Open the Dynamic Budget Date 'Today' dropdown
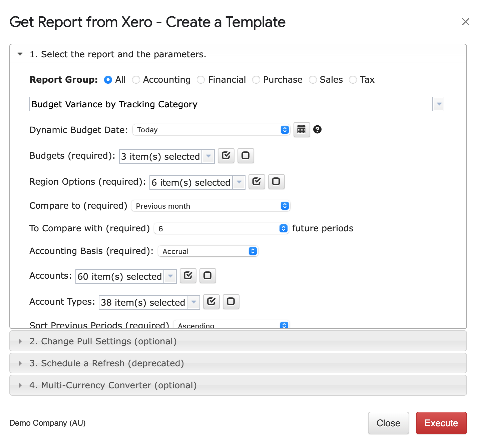This screenshot has width=485, height=440. 211,130
